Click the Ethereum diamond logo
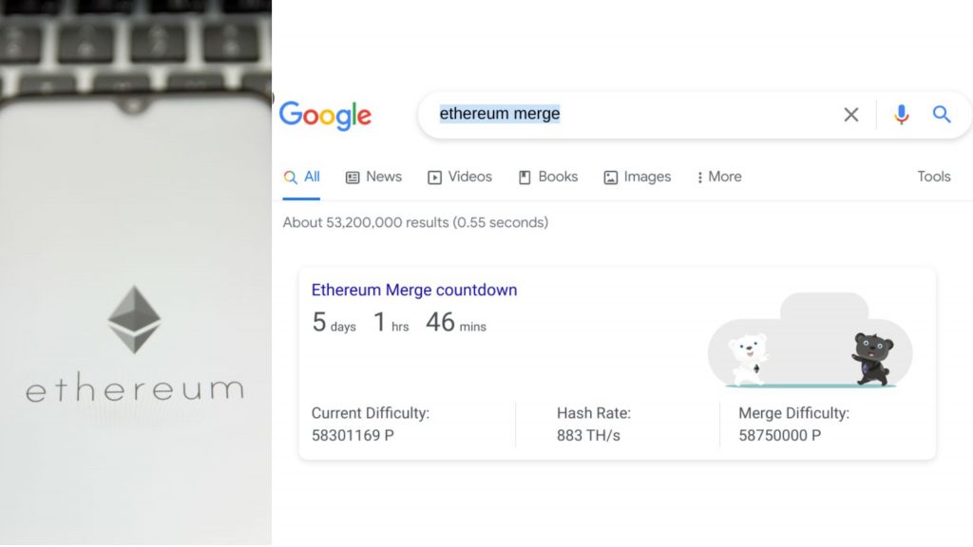The image size is (973, 547). tap(134, 319)
